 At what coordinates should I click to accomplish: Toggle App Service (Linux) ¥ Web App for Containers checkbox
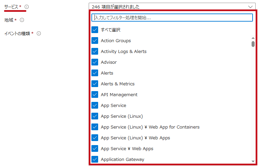[95, 127]
